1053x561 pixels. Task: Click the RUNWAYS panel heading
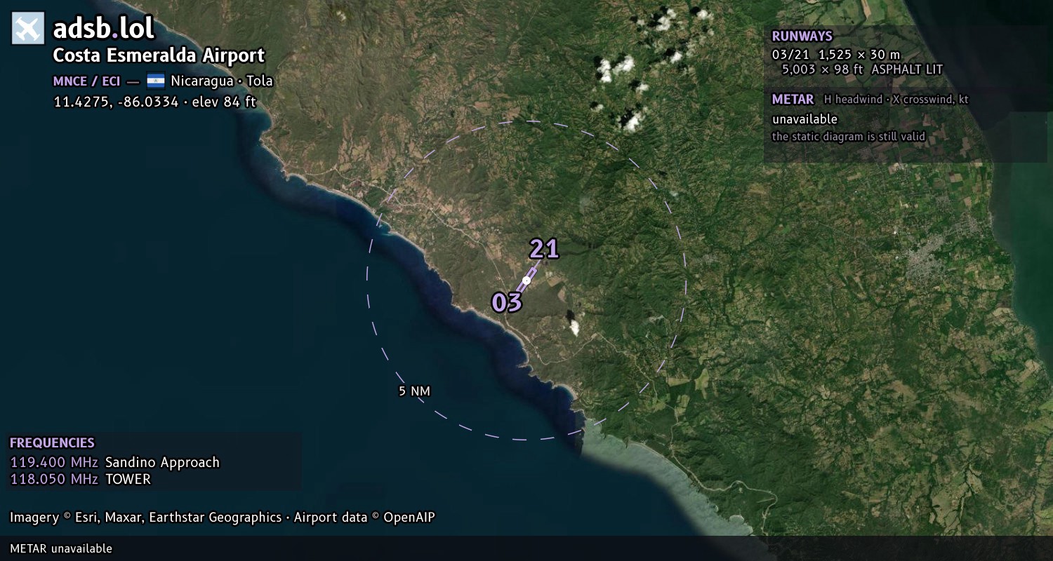[802, 36]
